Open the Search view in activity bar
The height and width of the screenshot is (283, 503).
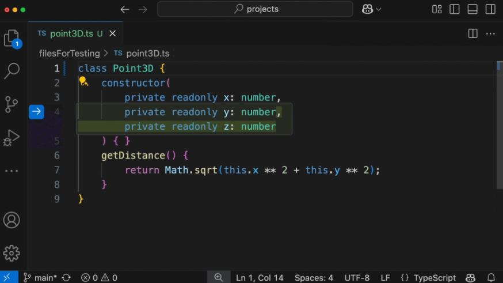tap(12, 71)
